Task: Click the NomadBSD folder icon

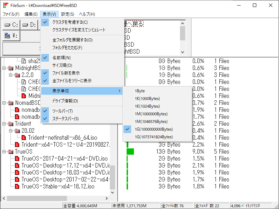Action: pos(11,103)
